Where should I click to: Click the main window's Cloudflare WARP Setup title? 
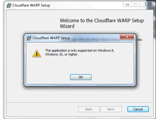coord(31,5)
